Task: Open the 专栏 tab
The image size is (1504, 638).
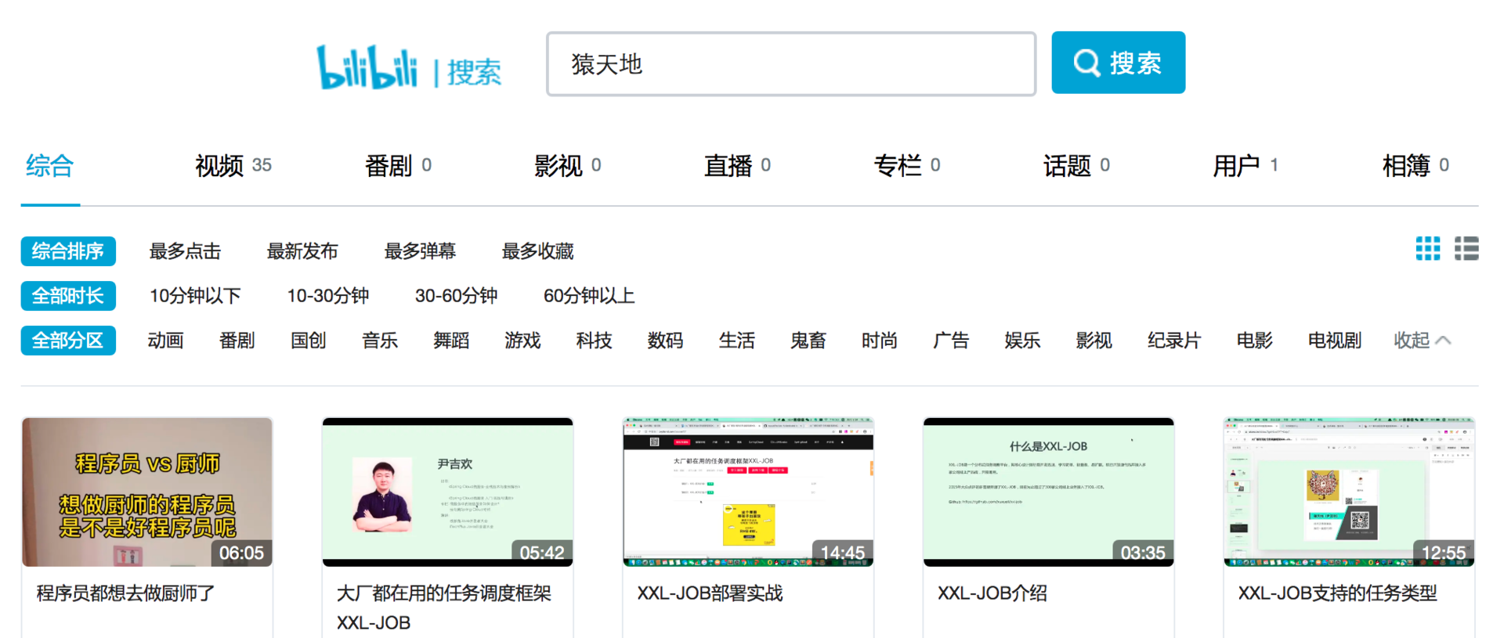Action: 906,166
